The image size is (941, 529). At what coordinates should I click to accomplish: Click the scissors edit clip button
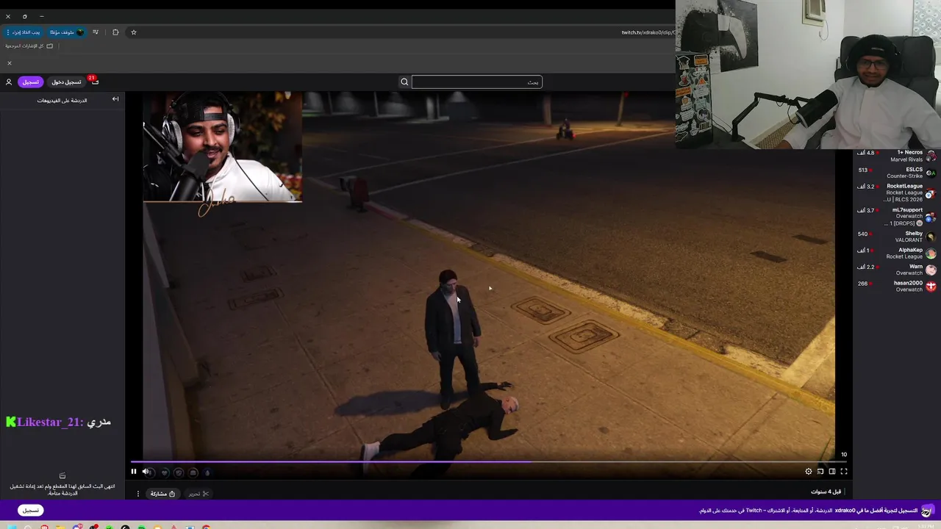coord(198,494)
